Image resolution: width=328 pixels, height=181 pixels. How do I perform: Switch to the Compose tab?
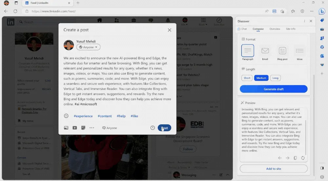[x=258, y=29]
